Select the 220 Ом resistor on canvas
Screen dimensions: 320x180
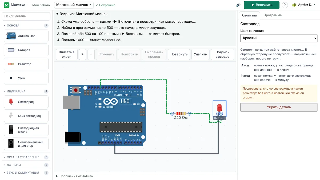[x=181, y=114]
